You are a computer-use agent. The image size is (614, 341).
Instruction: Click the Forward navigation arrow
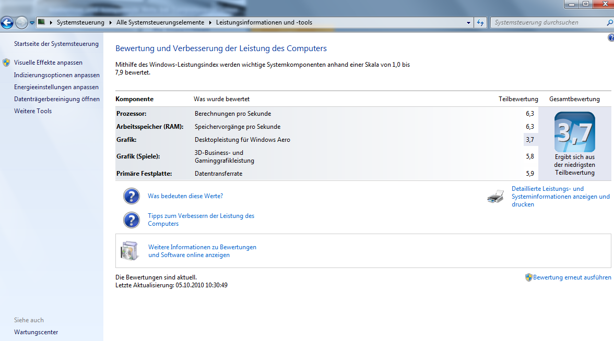[21, 23]
